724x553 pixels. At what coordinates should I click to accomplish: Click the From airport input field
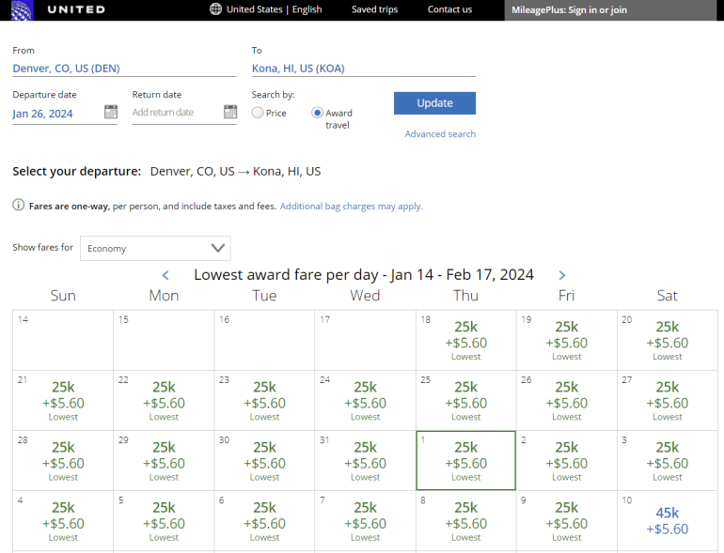click(x=124, y=68)
